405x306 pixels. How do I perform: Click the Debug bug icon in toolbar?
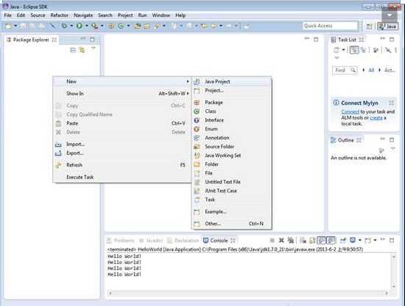pyautogui.click(x=64, y=26)
